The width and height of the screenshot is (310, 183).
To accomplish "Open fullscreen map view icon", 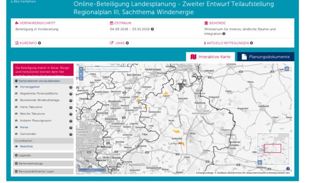I will pos(287,69).
